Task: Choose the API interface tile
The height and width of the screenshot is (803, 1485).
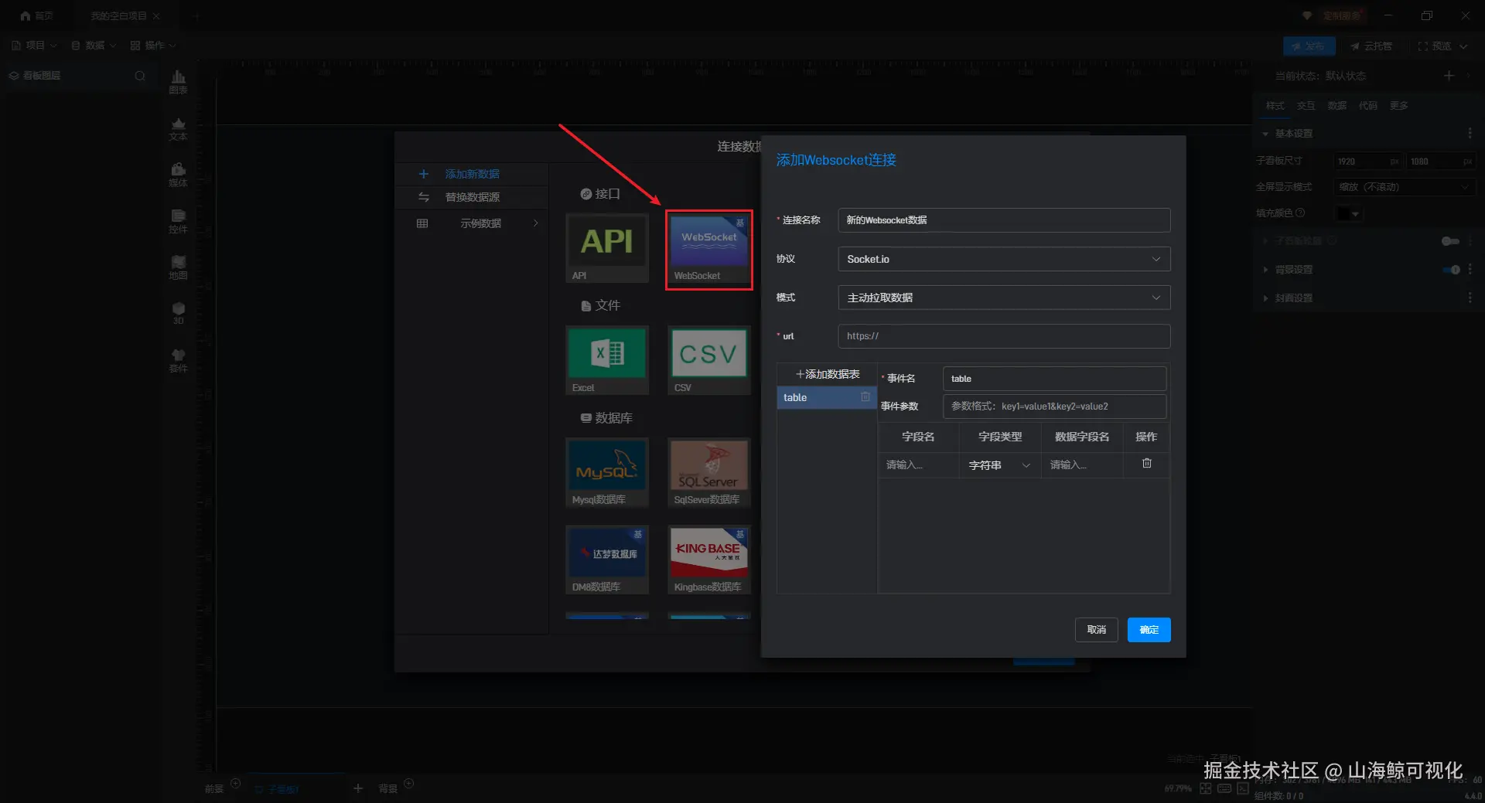Action: coord(607,249)
